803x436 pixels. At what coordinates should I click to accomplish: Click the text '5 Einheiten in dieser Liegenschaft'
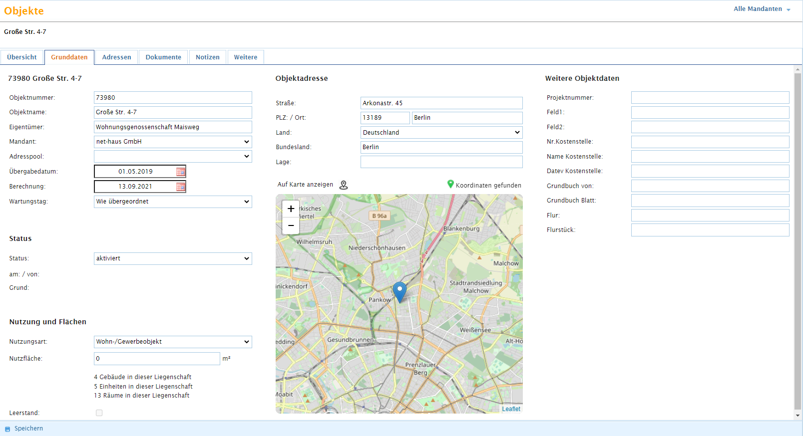[143, 387]
